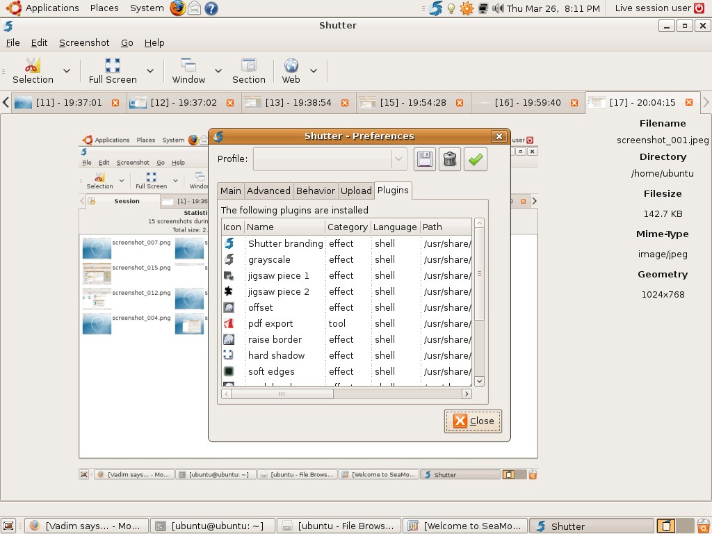
Task: Expand the Window capture dropdown arrow
Action: 218,70
